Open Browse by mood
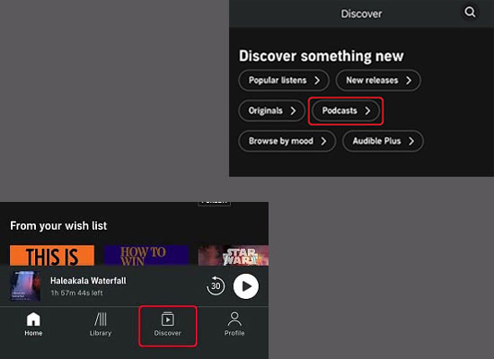Image resolution: width=494 pixels, height=359 pixels. coord(287,141)
